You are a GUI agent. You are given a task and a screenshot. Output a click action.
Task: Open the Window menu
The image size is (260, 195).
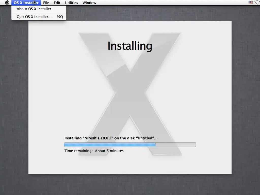click(x=89, y=3)
